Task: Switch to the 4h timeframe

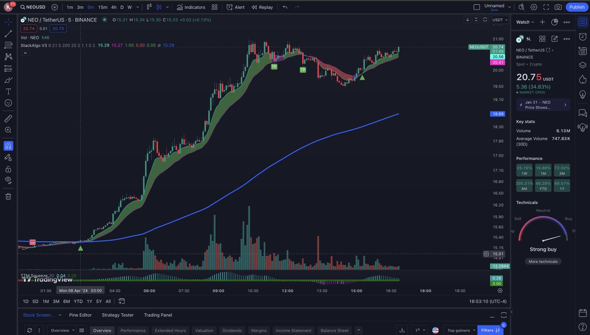Action: coord(114,7)
